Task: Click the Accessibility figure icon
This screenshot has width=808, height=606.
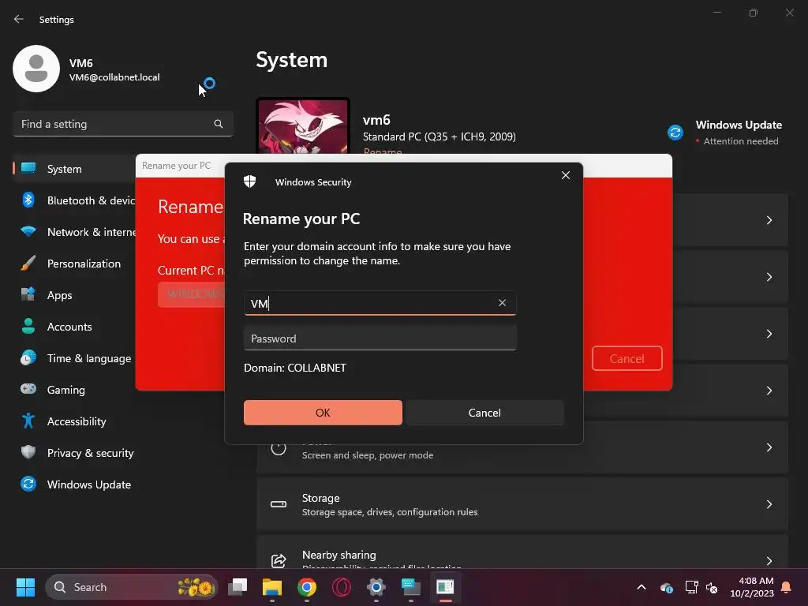Action: pyautogui.click(x=28, y=421)
